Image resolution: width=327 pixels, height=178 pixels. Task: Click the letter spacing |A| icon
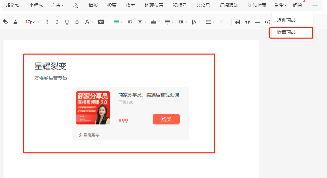click(195, 22)
